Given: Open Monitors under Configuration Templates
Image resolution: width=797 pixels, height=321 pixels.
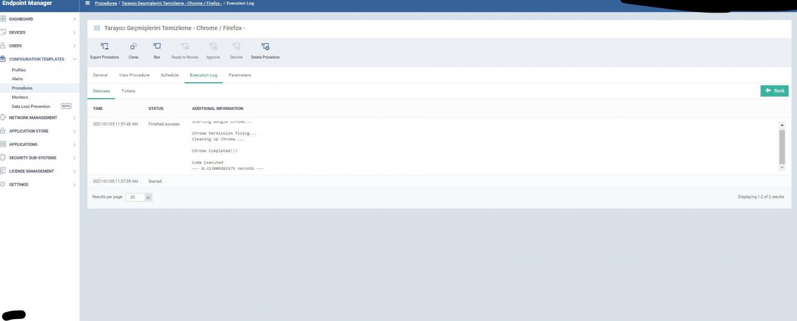Looking at the screenshot, I should [20, 97].
